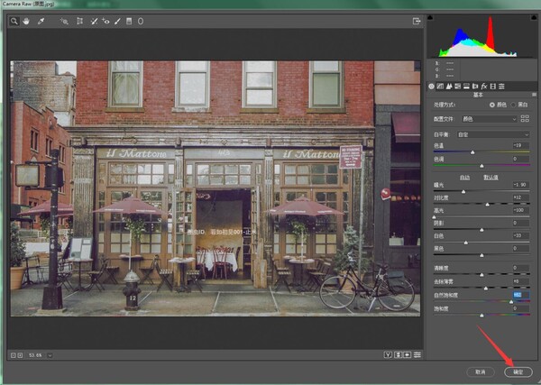
Task: Click the 黑色 blacks slider handle
Action: point(482,255)
